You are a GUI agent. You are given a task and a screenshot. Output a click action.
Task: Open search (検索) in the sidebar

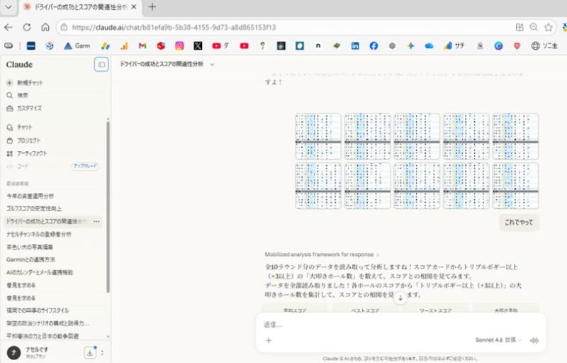(x=23, y=95)
